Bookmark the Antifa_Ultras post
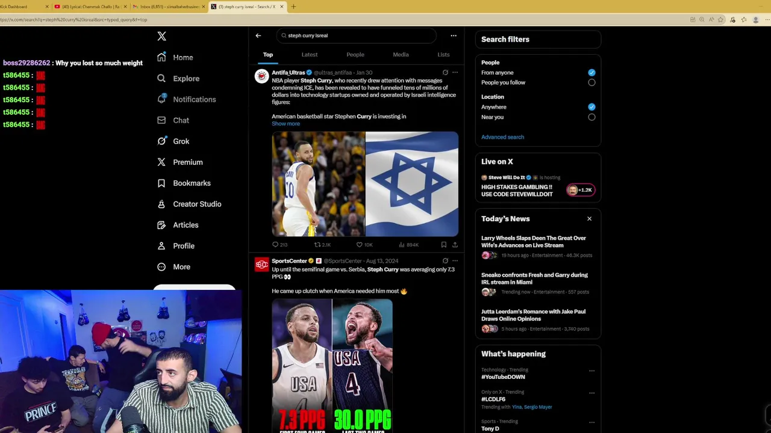Image resolution: width=771 pixels, height=433 pixels. pos(444,245)
